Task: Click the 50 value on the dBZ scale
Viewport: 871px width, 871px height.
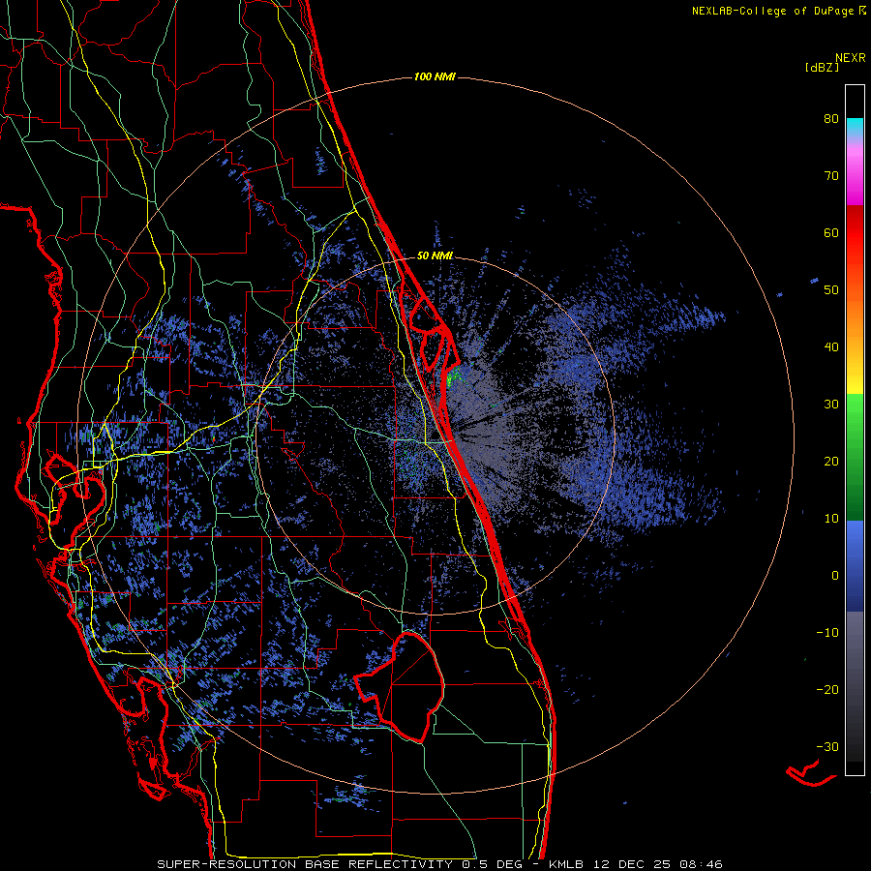Action: point(831,290)
